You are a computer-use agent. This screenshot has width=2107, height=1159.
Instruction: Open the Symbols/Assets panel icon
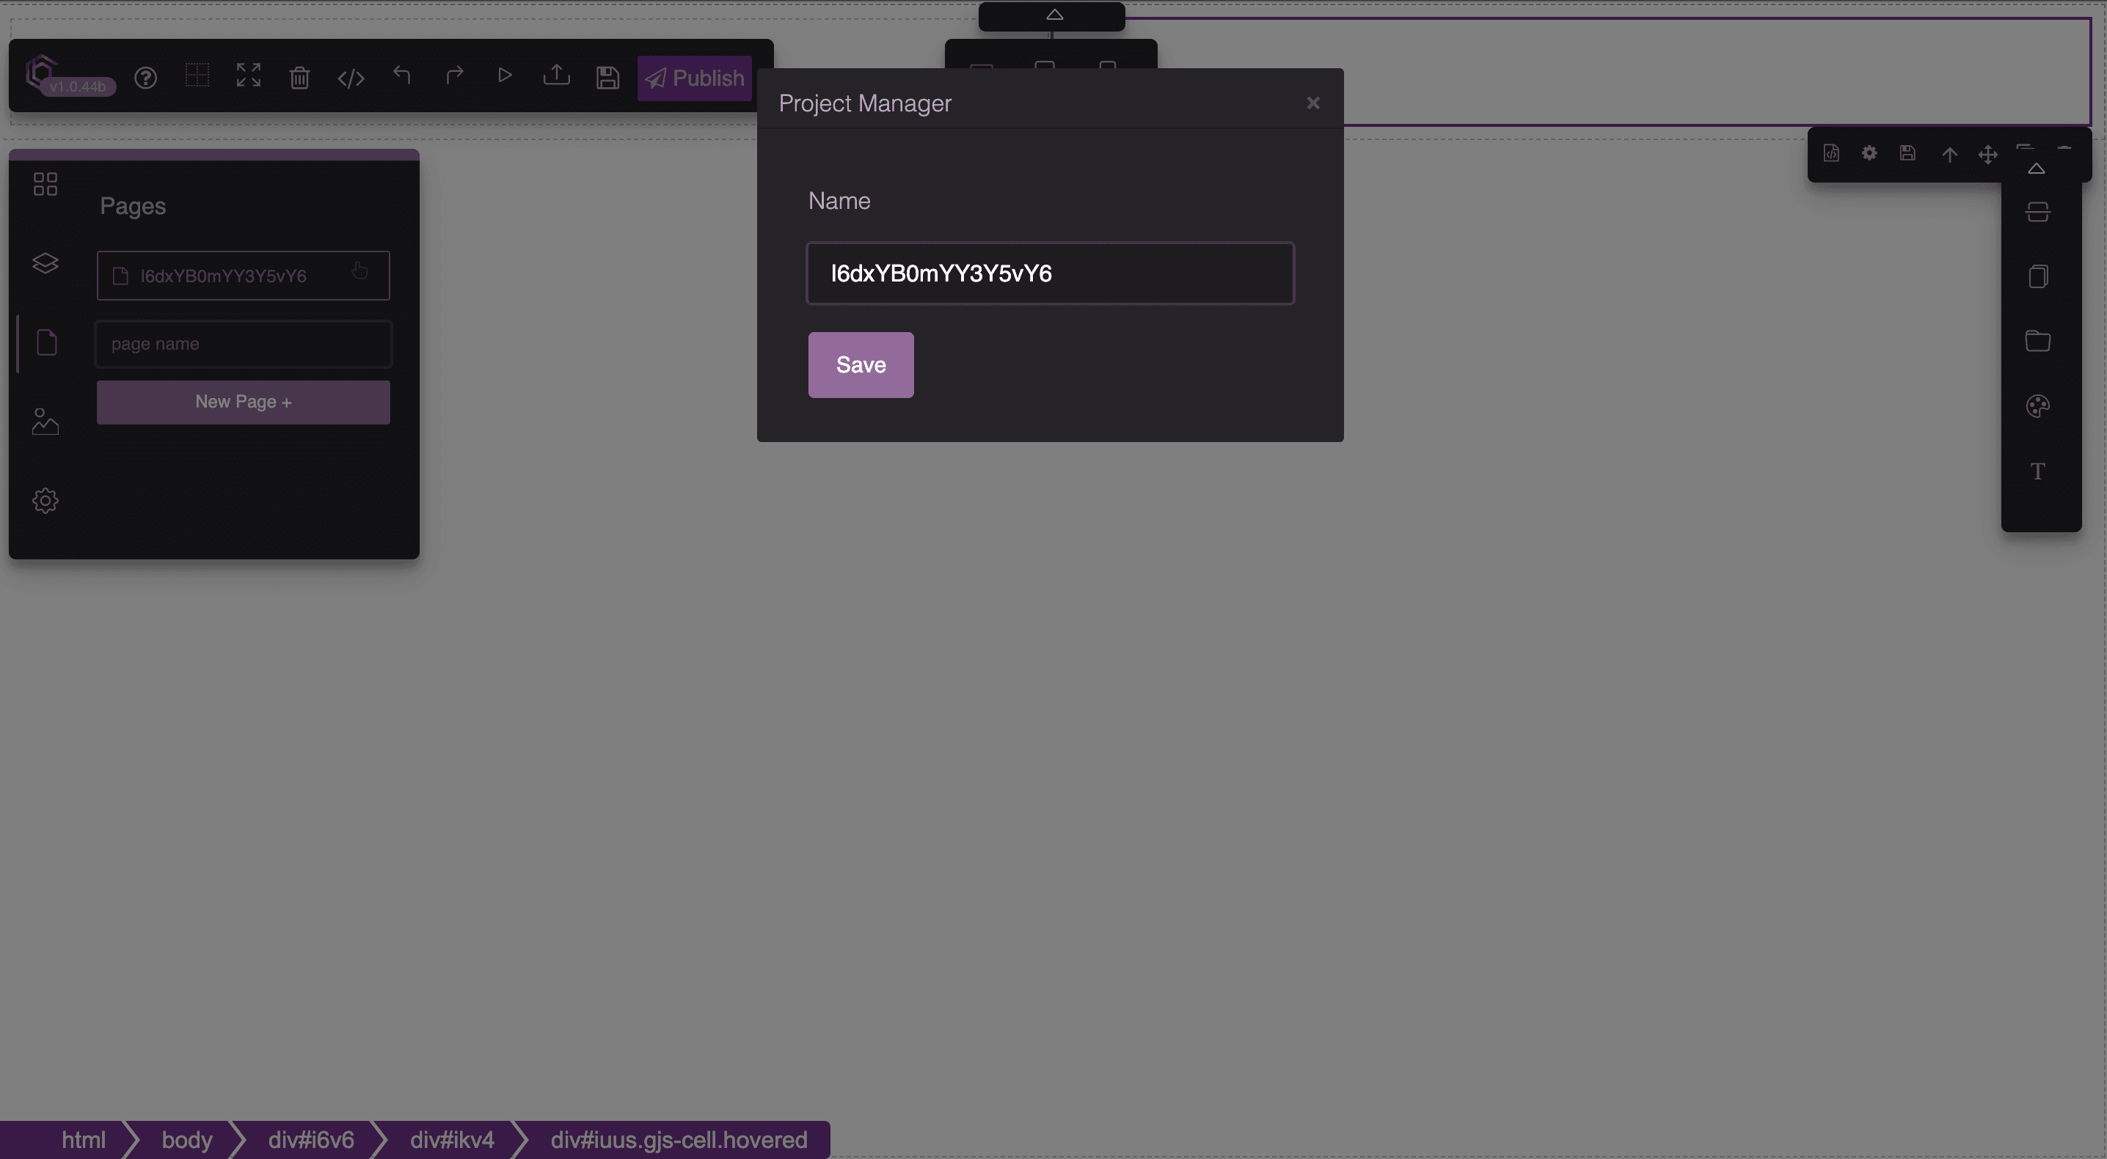click(x=44, y=419)
